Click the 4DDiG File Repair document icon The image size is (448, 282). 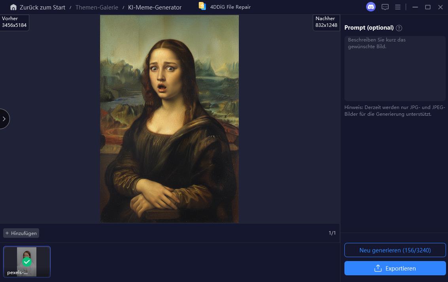click(x=202, y=6)
